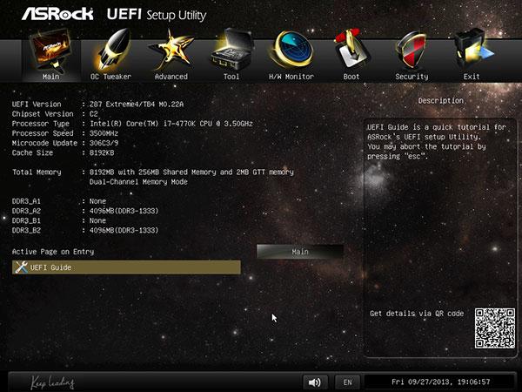Open the Boot joystick icon
522x392 pixels.
351,50
